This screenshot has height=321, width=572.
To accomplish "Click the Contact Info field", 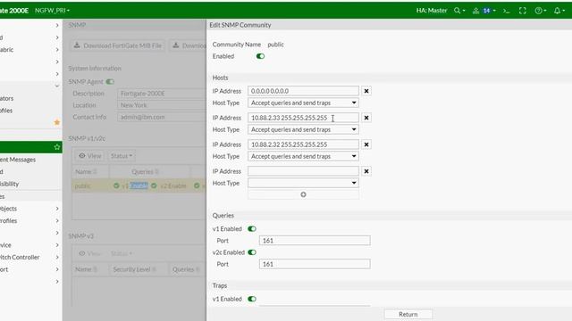I will (x=162, y=117).
